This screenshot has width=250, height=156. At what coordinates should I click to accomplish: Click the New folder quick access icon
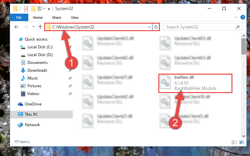pyautogui.click(x=33, y=8)
